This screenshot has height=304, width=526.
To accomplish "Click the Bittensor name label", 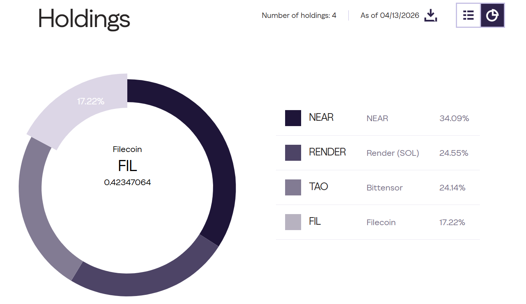I will click(x=384, y=188).
